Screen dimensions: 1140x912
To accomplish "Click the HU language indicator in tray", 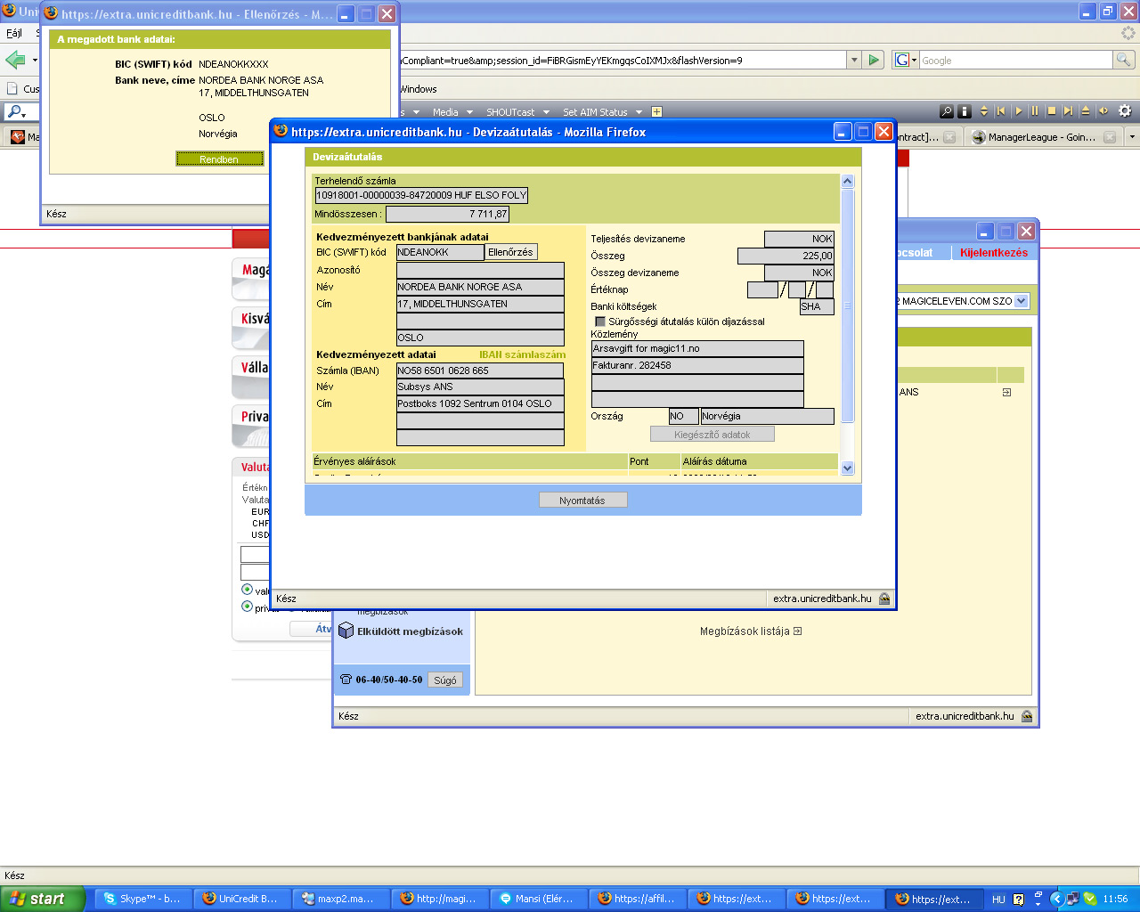I will coord(998,900).
